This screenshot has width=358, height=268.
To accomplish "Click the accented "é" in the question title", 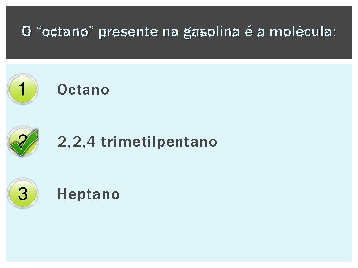I will coord(248,33).
